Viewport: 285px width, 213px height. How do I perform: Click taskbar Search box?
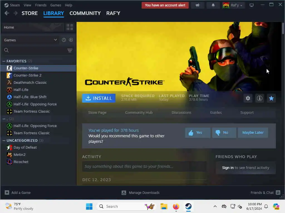(127, 206)
